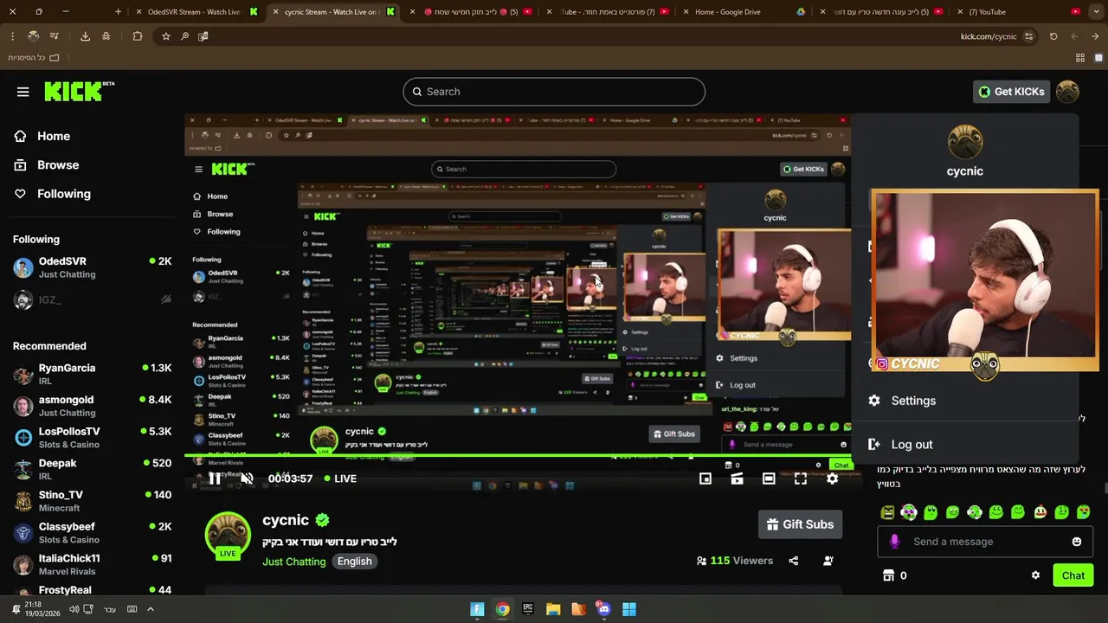This screenshot has width=1108, height=623.
Task: Open Deepak recommended channel
Action: point(93,469)
